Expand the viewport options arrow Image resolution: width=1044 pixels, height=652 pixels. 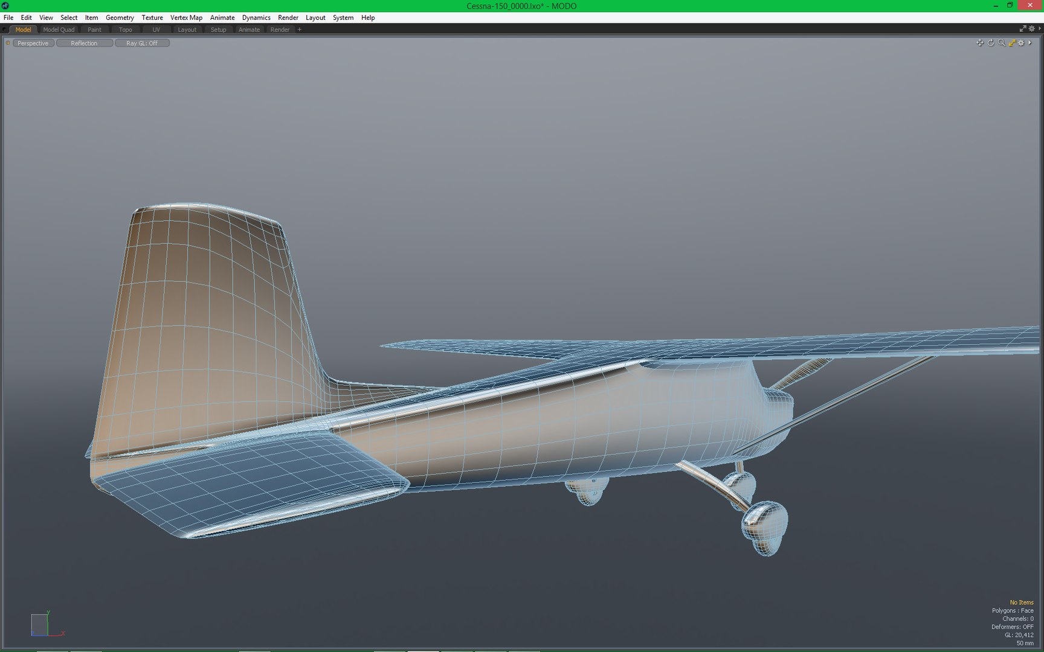click(x=1029, y=43)
